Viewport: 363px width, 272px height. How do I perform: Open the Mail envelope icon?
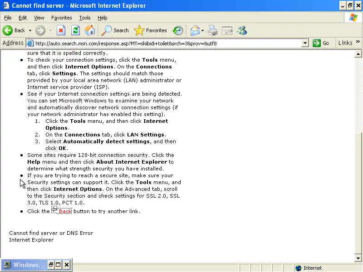point(195,30)
